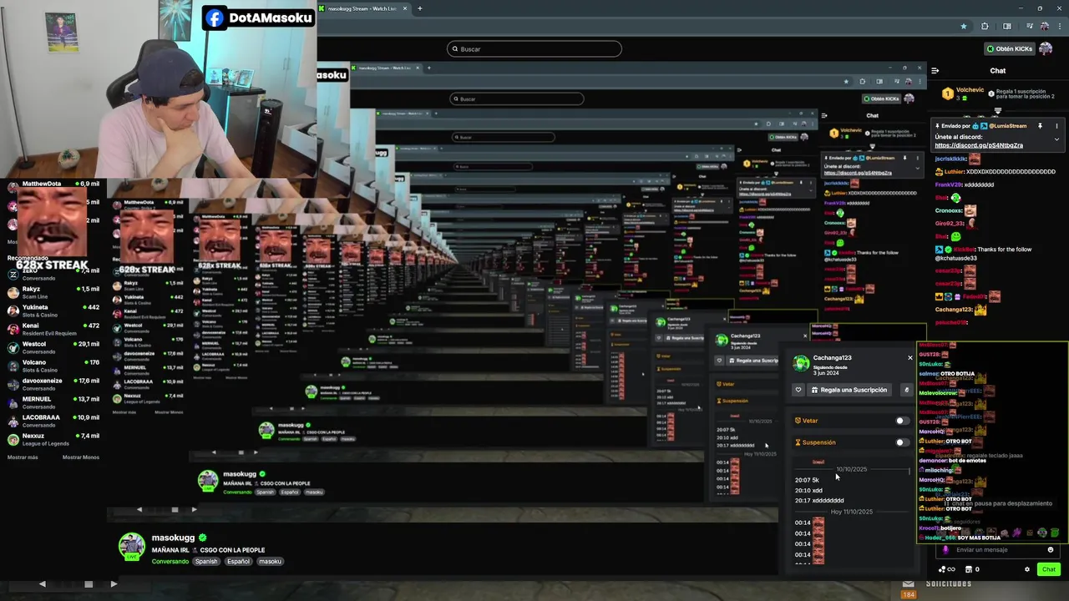The height and width of the screenshot is (601, 1069).
Task: Click the bookmark star in the address bar
Action: 963,26
